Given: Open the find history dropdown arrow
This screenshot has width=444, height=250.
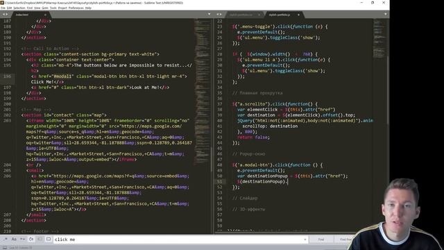Looking at the screenshot, I should click(x=305, y=240).
